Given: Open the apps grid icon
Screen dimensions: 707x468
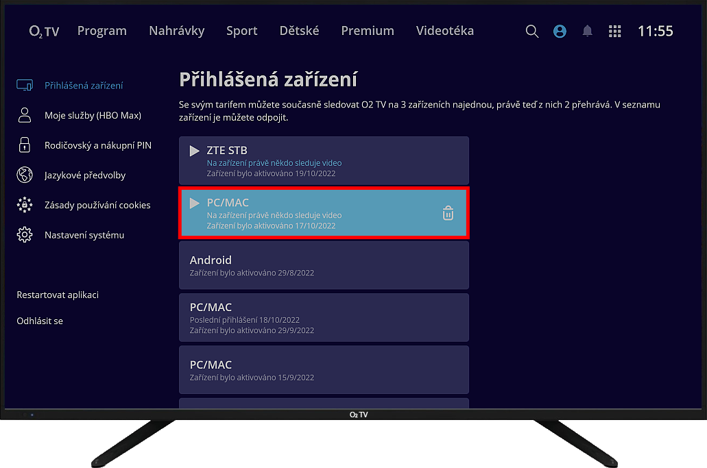Looking at the screenshot, I should click(615, 32).
